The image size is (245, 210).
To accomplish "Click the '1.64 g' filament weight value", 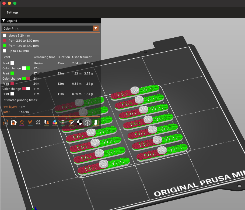I will [x=88, y=84].
